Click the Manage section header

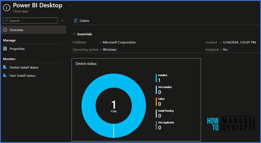pyautogui.click(x=9, y=40)
